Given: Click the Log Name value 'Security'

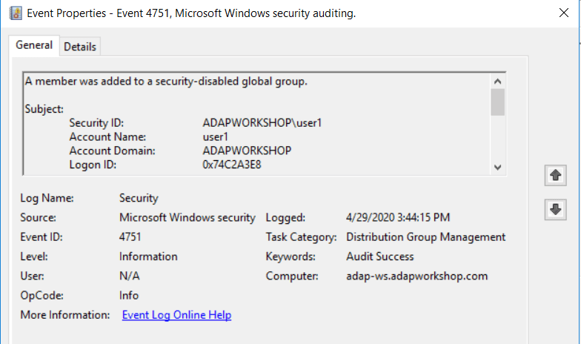Looking at the screenshot, I should pos(139,199).
